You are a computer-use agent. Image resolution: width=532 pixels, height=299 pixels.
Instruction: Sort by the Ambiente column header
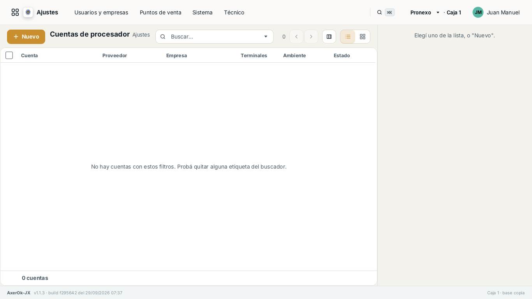pyautogui.click(x=294, y=55)
